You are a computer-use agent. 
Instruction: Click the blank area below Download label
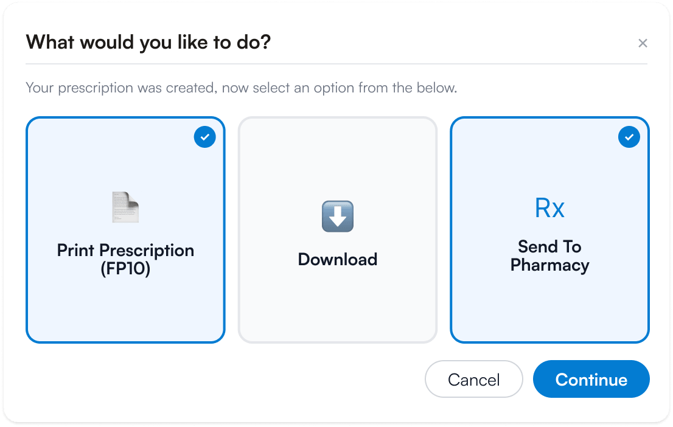(x=338, y=305)
